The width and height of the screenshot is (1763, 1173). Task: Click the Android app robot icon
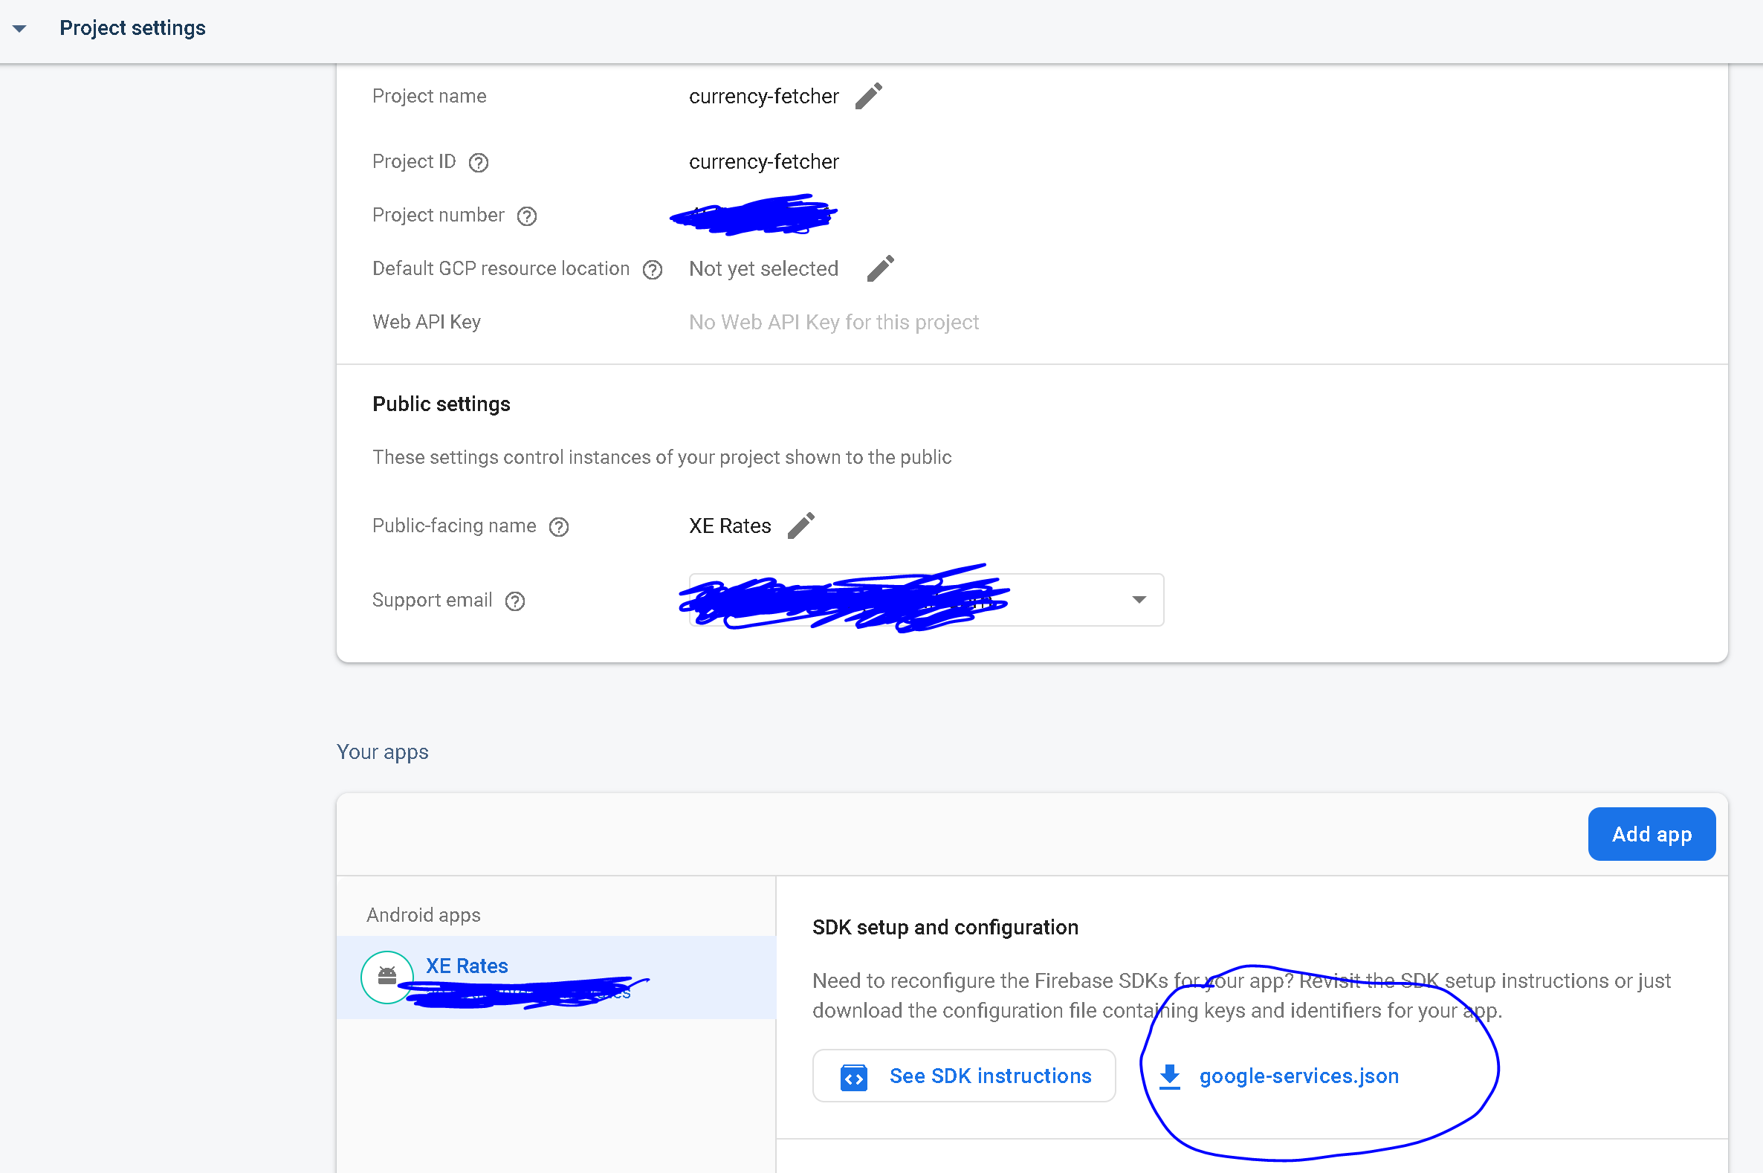tap(386, 976)
